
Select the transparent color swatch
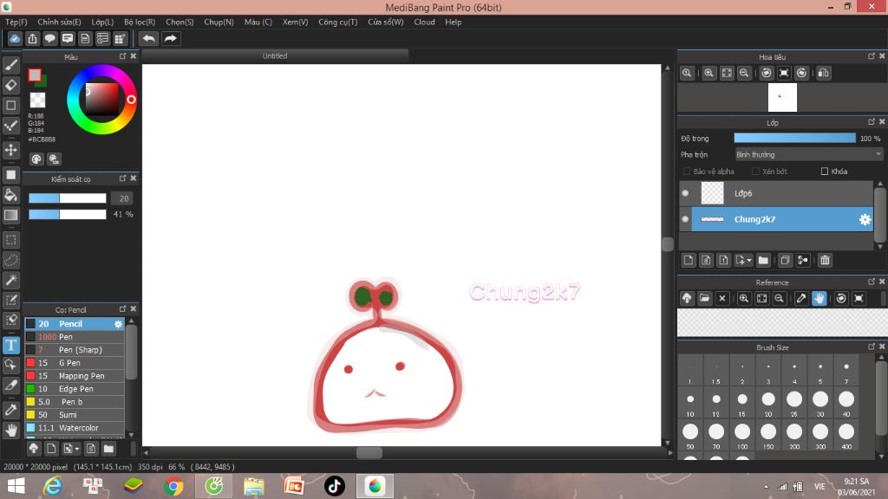pos(37,100)
